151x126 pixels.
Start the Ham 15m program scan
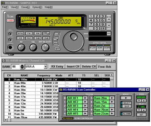(112, 102)
